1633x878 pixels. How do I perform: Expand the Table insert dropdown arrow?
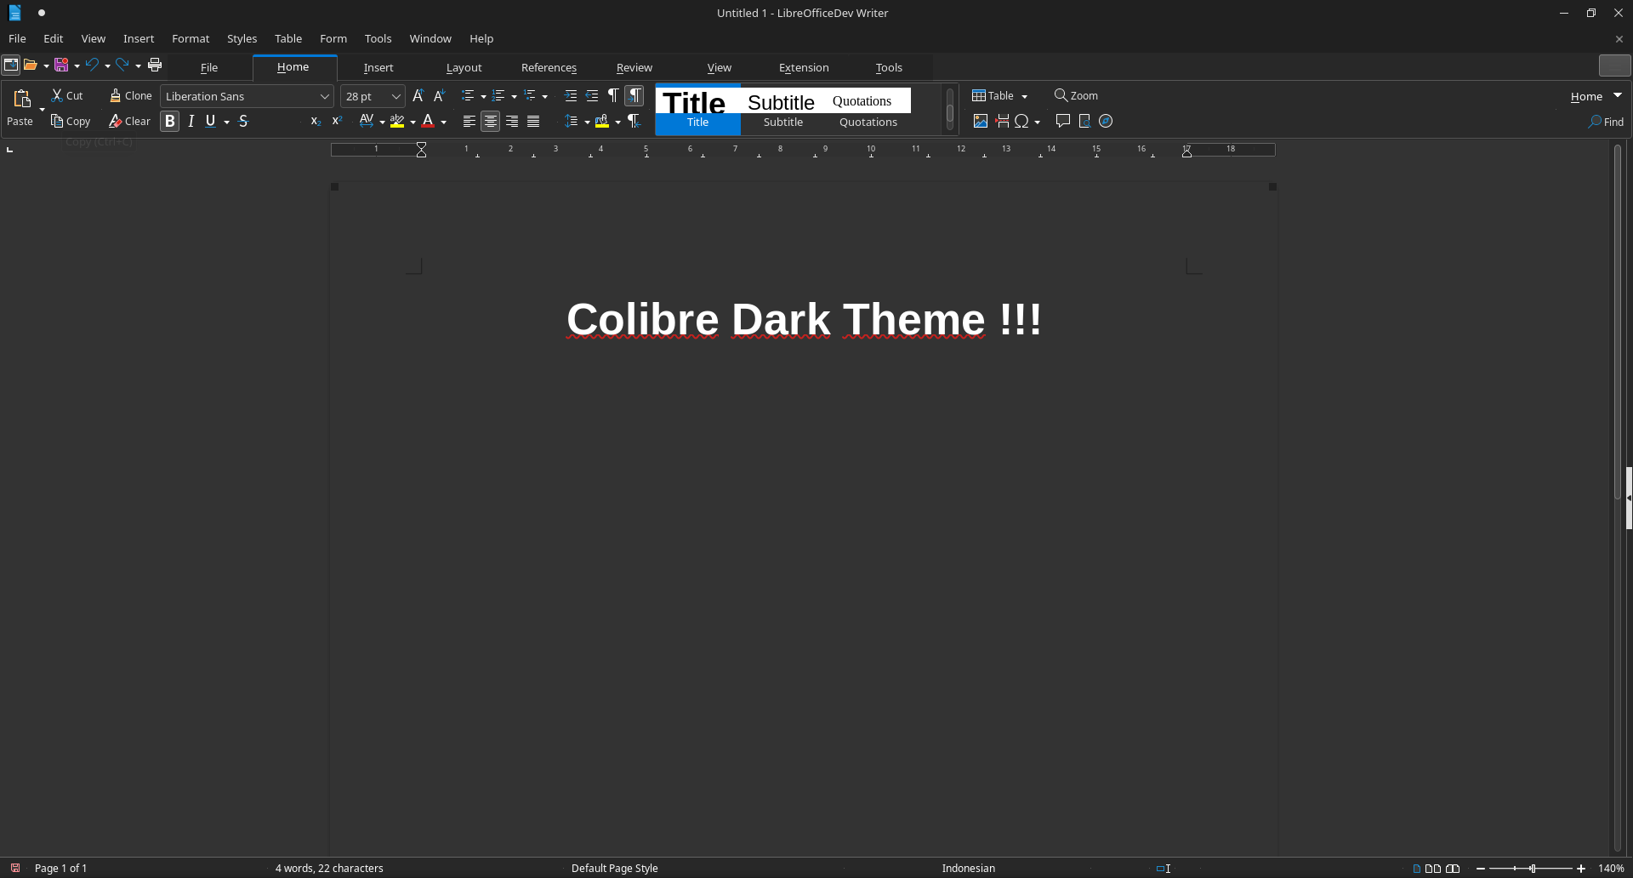click(1024, 97)
